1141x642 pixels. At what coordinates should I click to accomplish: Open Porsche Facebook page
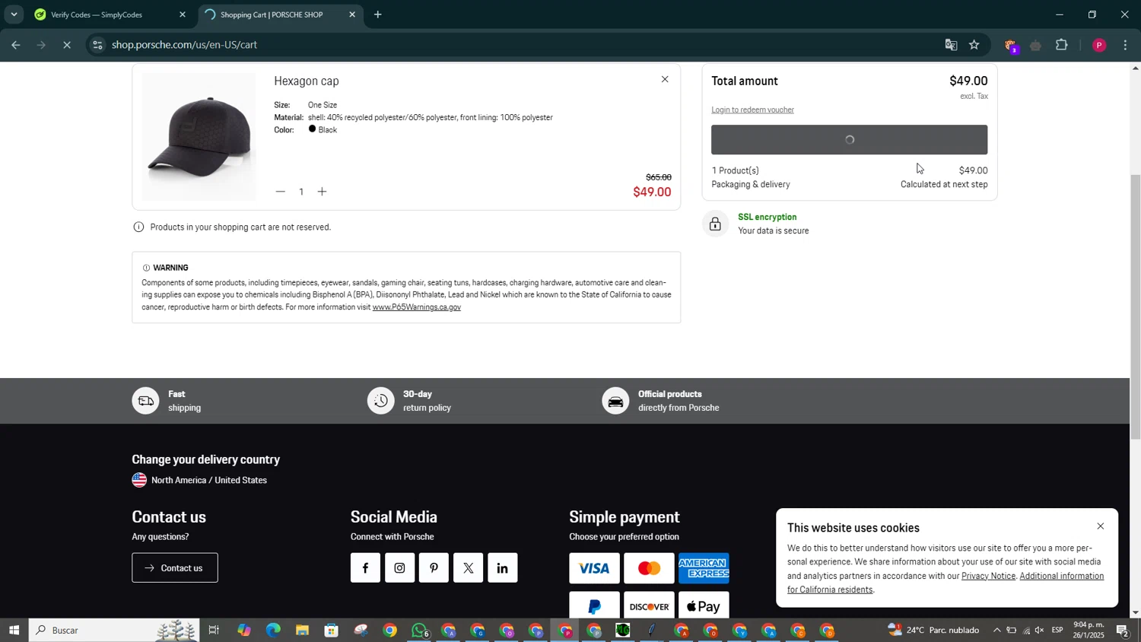click(365, 567)
